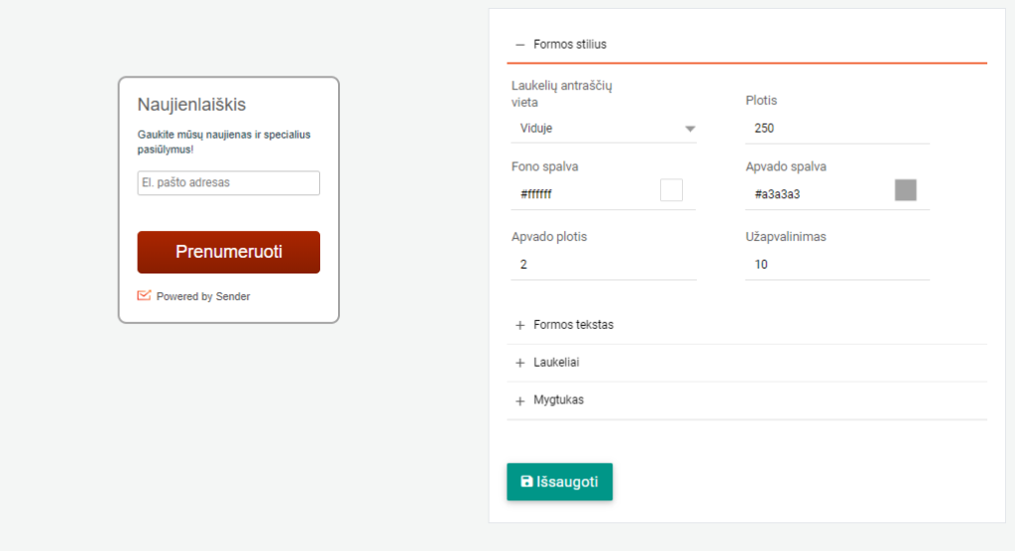Click the Formos stilius section header
Image resolution: width=1015 pixels, height=551 pixels.
(x=747, y=44)
